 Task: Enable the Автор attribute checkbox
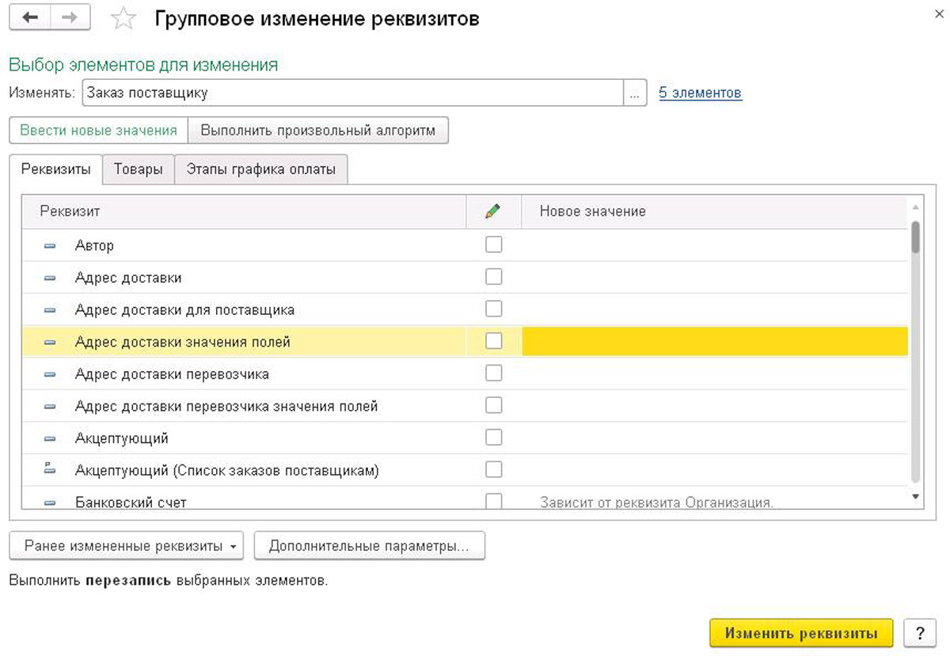click(493, 245)
